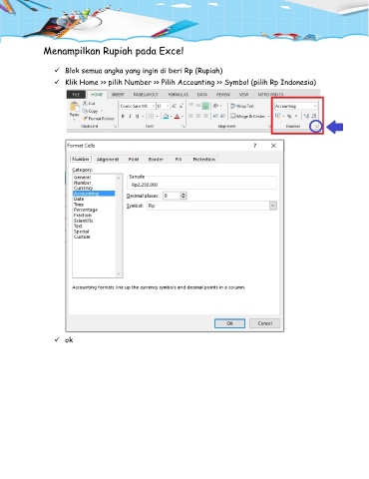Open the Alignment tab in Format Cells

click(108, 160)
